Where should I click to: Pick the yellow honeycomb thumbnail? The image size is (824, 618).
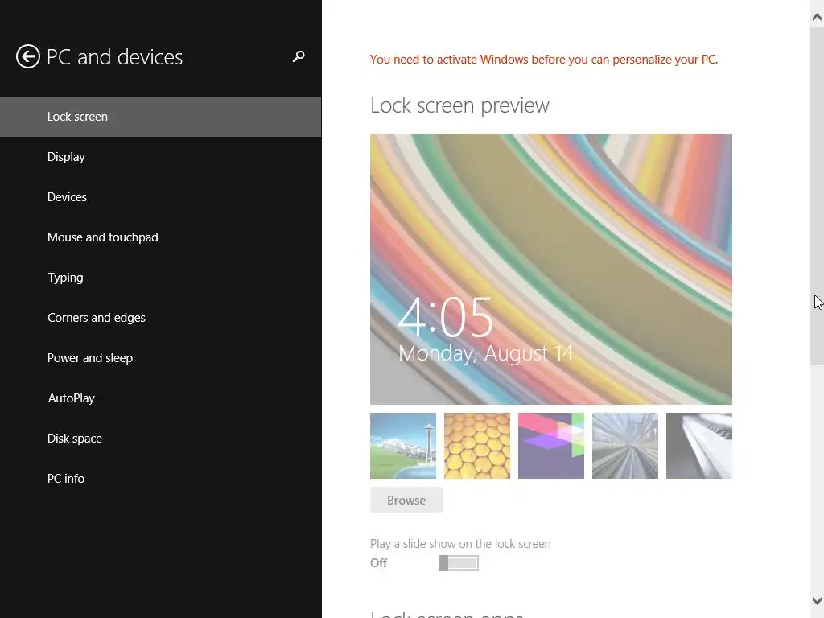[x=477, y=446]
